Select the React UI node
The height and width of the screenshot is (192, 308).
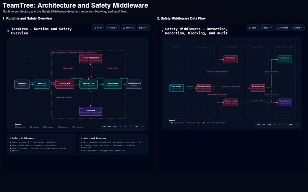[42, 84]
